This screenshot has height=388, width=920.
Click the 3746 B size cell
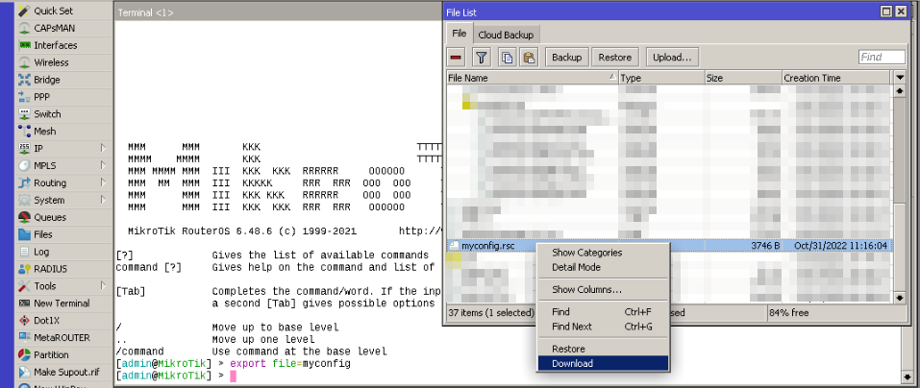[765, 246]
